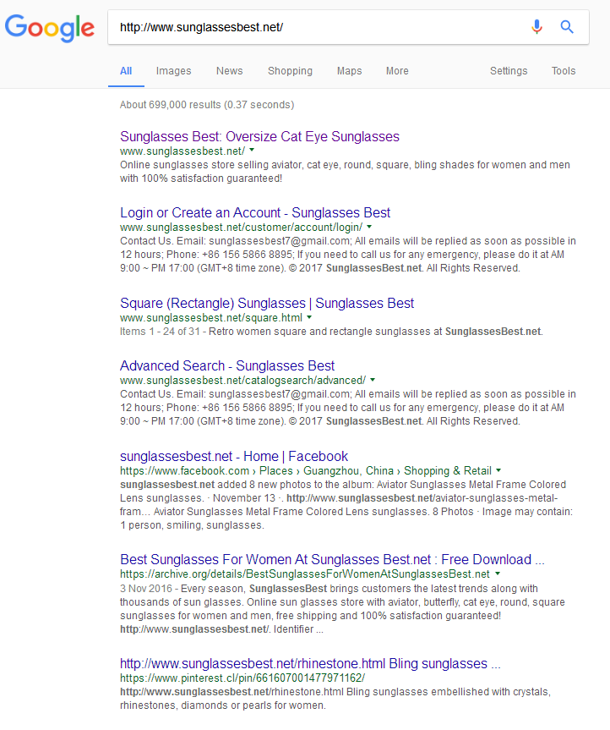Open the More menu
Viewport: 610px width, 730px height.
397,71
